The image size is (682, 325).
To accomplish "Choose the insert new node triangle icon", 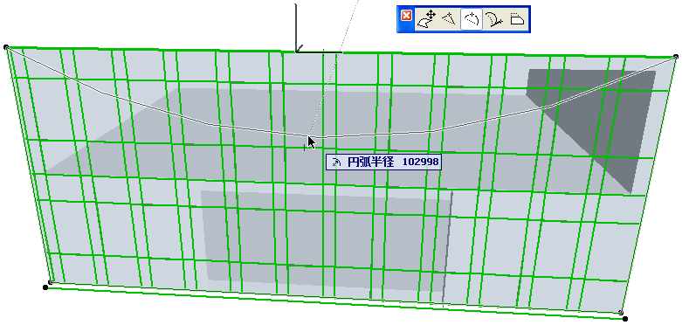I will pos(449,19).
